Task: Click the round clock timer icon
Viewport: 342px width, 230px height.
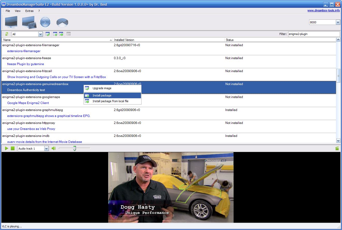Action: pyautogui.click(x=45, y=22)
